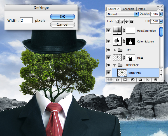Hide the Head layer
This screenshot has width=168, height=136.
click(109, 58)
